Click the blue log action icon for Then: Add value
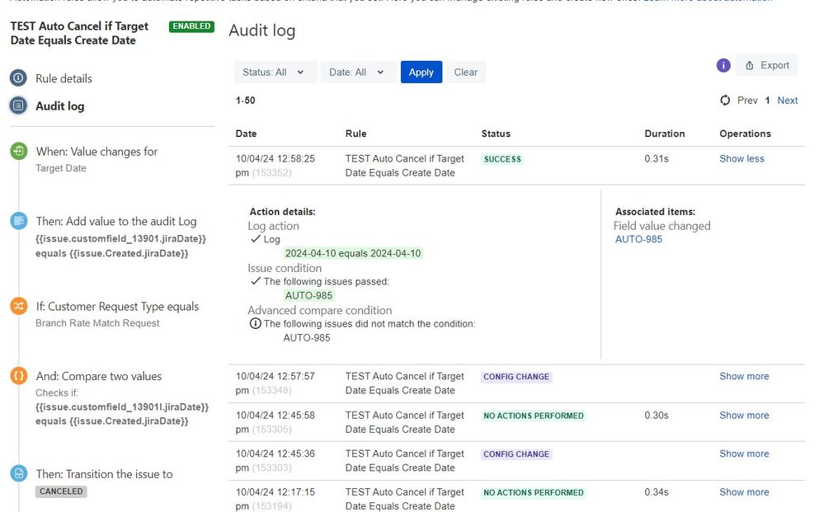 tap(17, 220)
